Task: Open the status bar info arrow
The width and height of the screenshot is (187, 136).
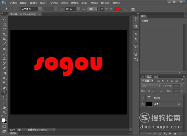Action: pos(54,130)
